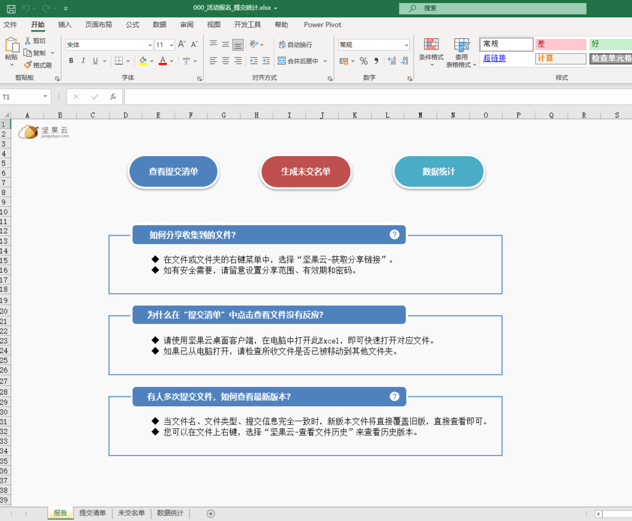Open Name Box dropdown arrow
632x521 pixels.
45,96
